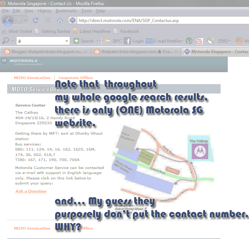Image resolution: width=249 pixels, height=239 pixels.
Task: Open the View menu
Action: [x=29, y=11]
